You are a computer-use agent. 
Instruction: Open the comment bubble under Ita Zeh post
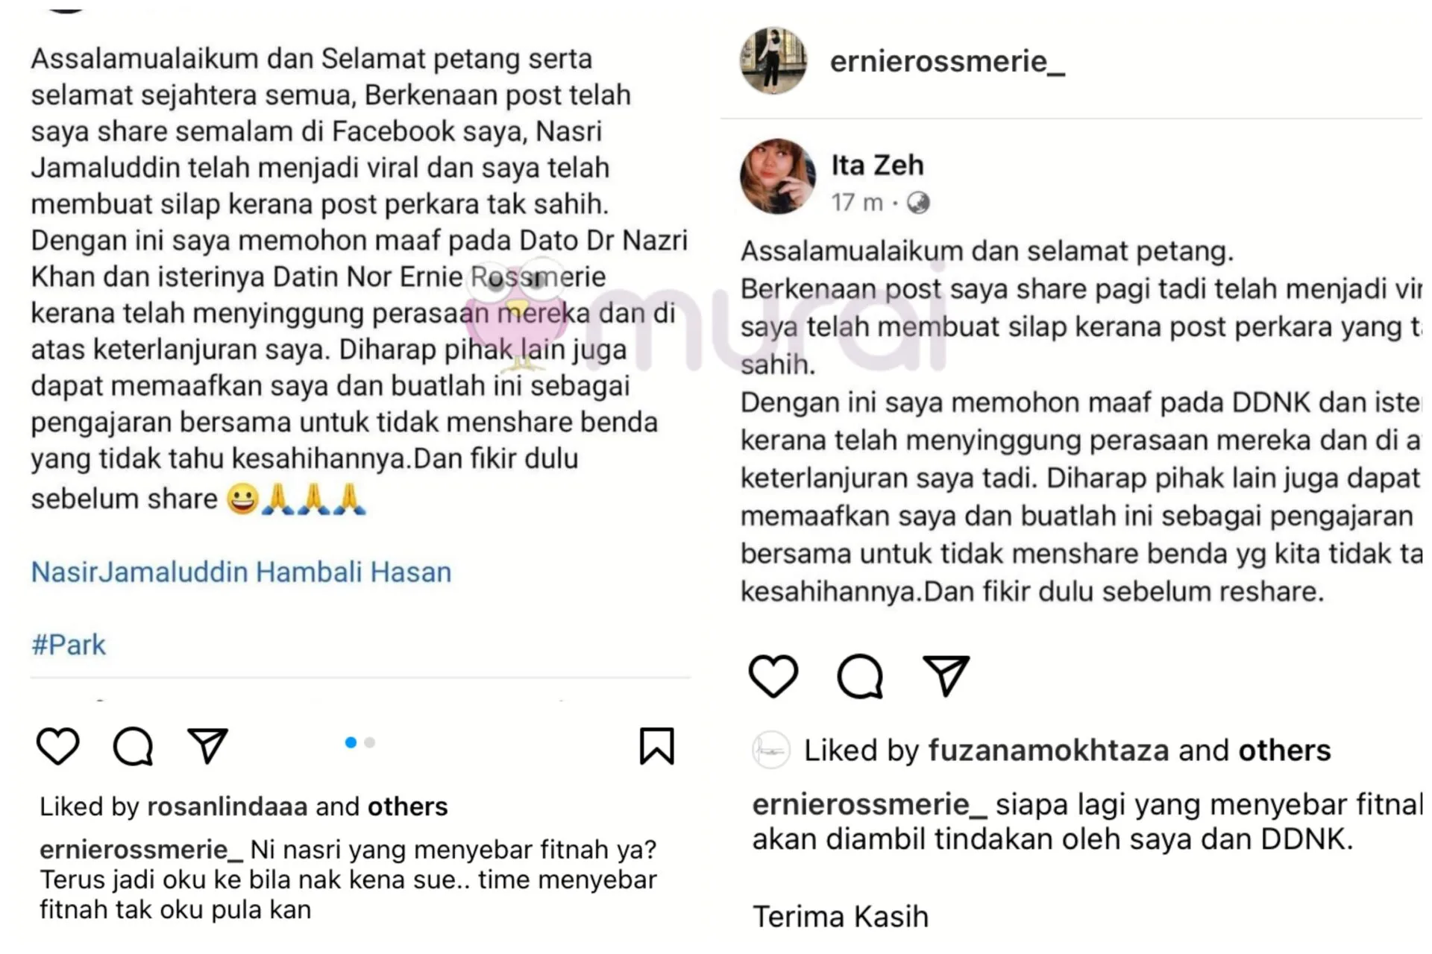(x=860, y=676)
